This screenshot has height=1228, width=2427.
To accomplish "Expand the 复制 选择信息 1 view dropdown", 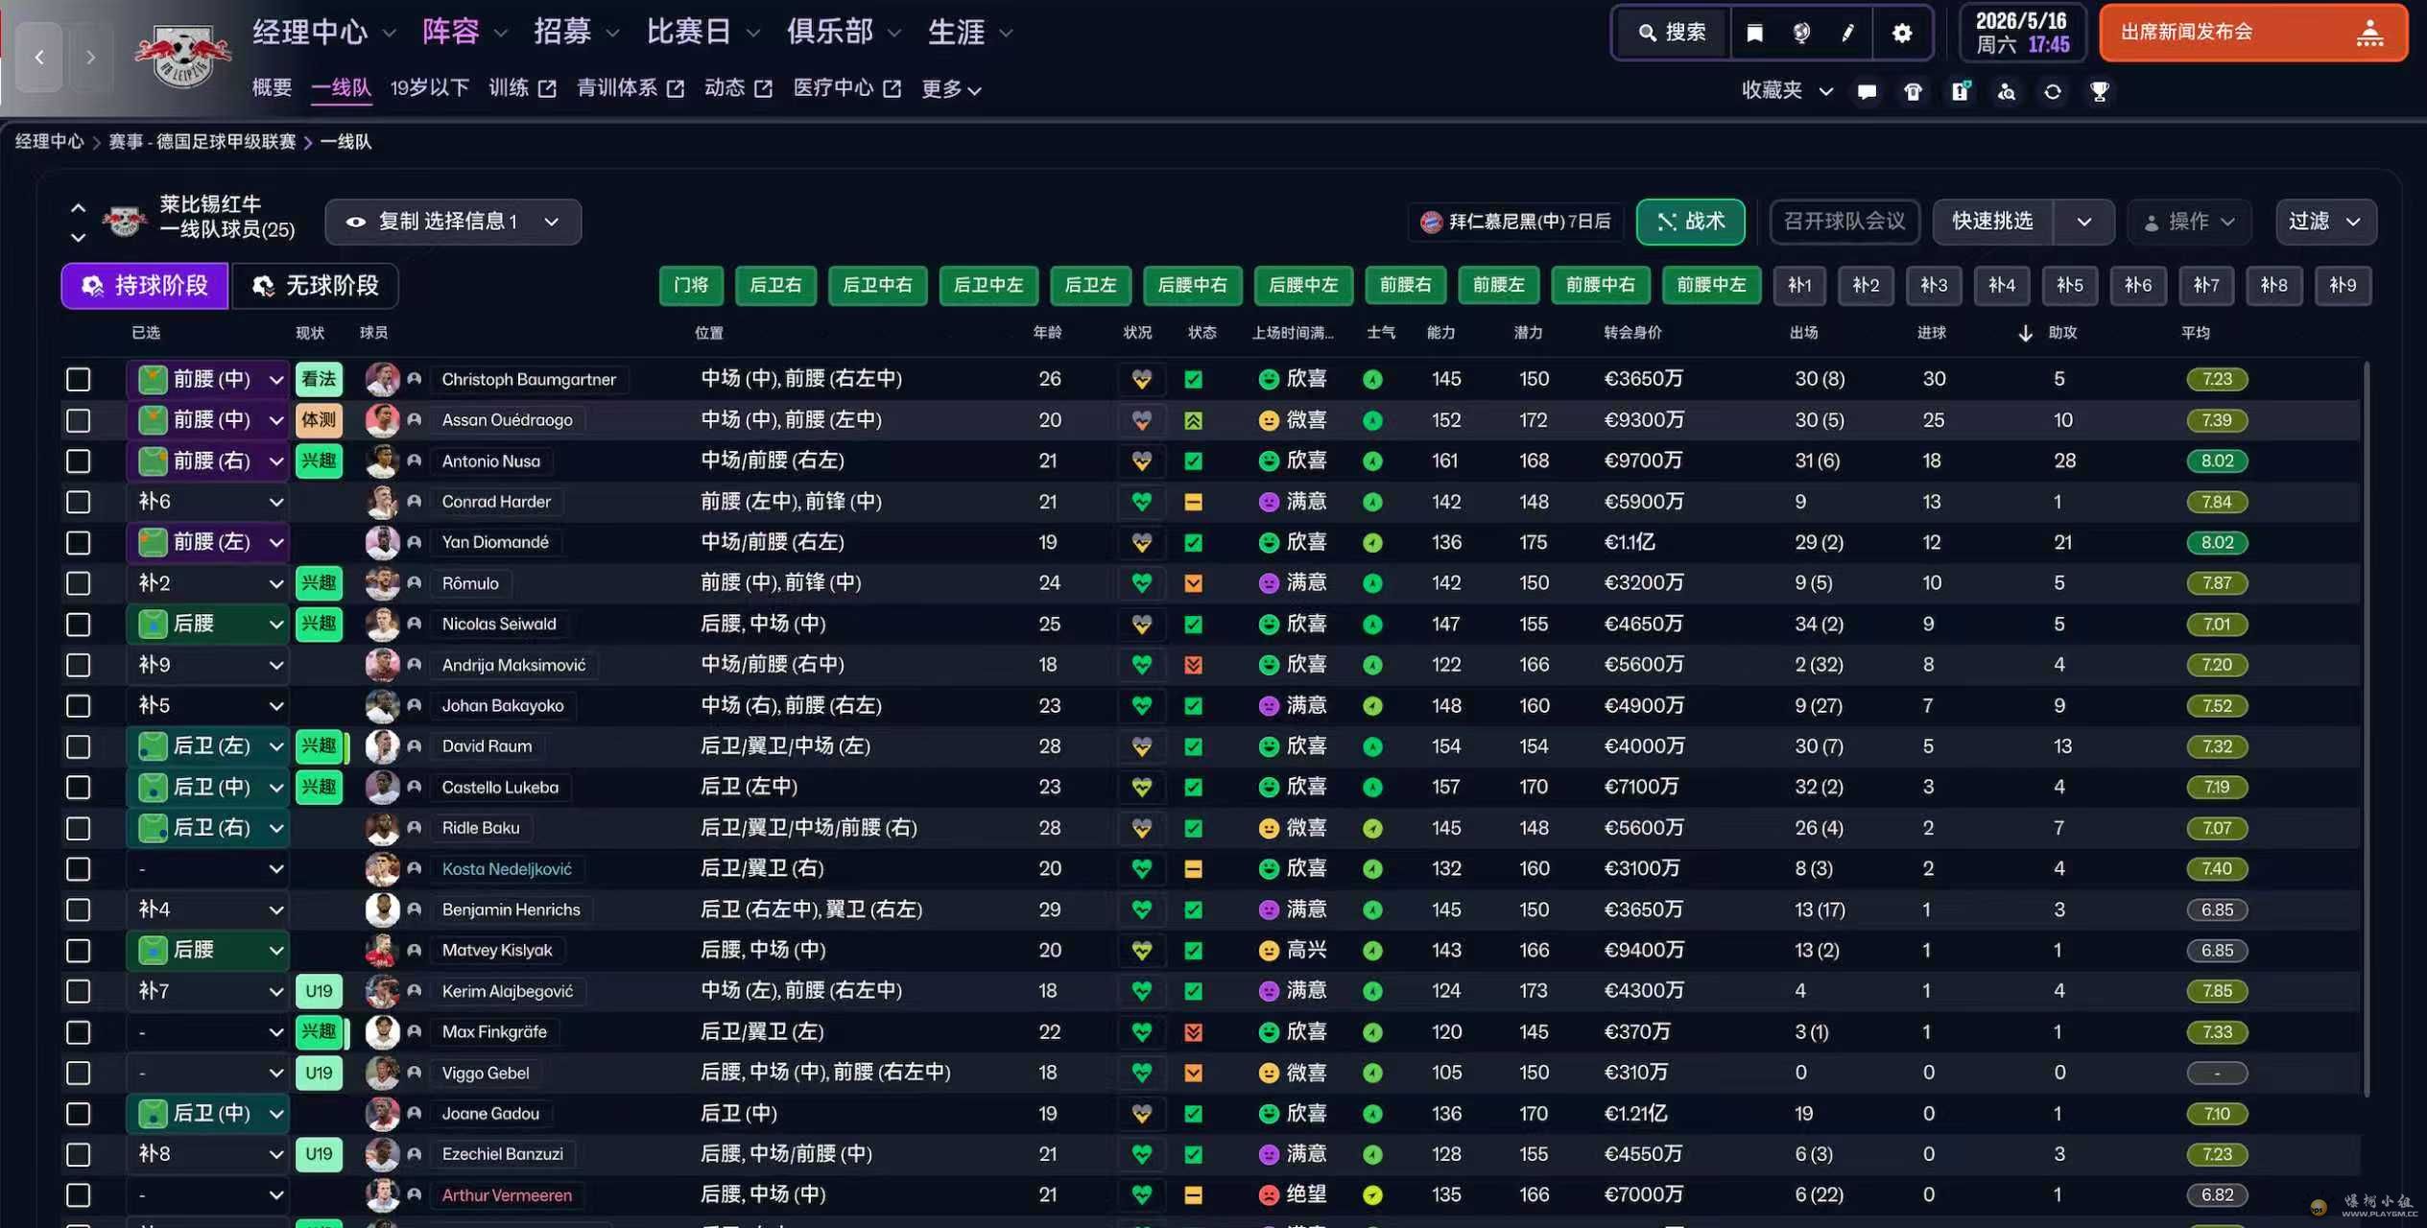I will (x=453, y=222).
